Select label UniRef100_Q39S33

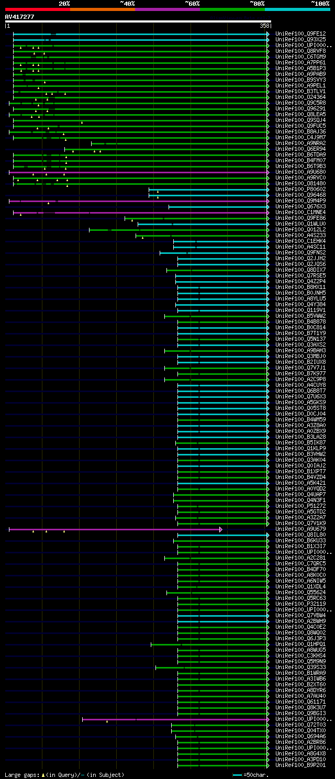(x=300, y=667)
